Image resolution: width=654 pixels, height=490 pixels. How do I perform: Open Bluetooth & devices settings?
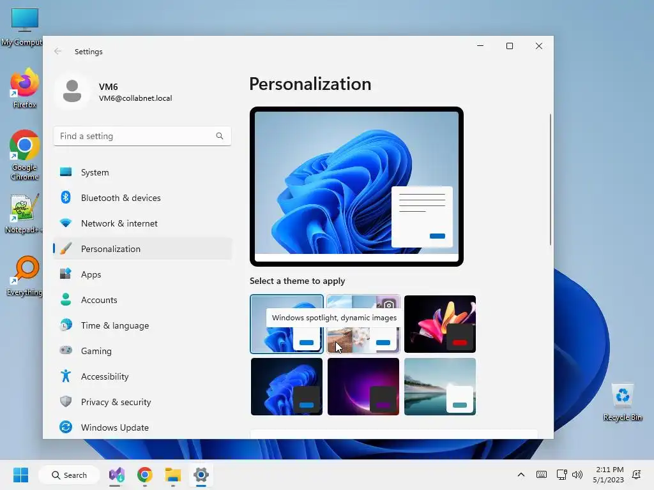pos(142,198)
